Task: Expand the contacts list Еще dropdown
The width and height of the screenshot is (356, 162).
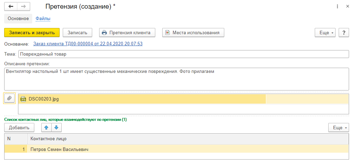Action: [338, 127]
